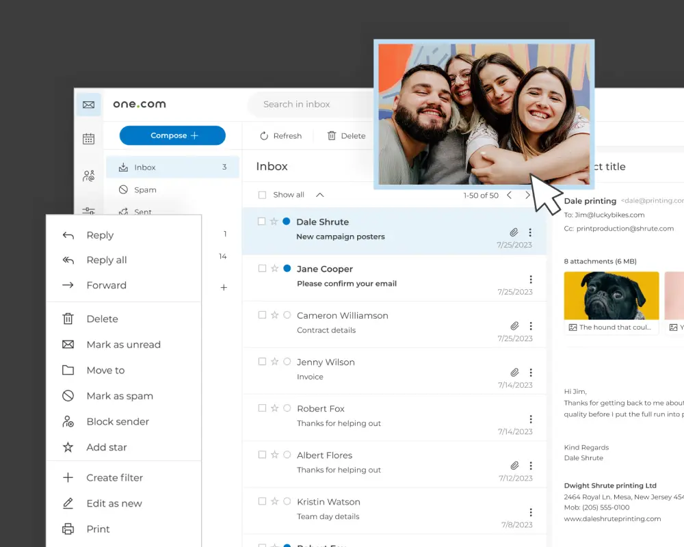This screenshot has width=684, height=547.
Task: Toggle the unread blue dot on Jane Cooper's email
Action: click(x=286, y=269)
